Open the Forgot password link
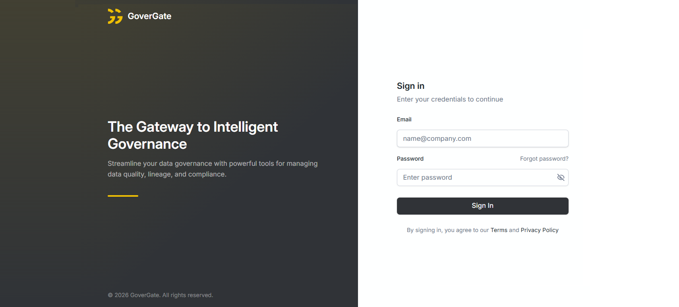The height and width of the screenshot is (307, 679). click(x=544, y=159)
